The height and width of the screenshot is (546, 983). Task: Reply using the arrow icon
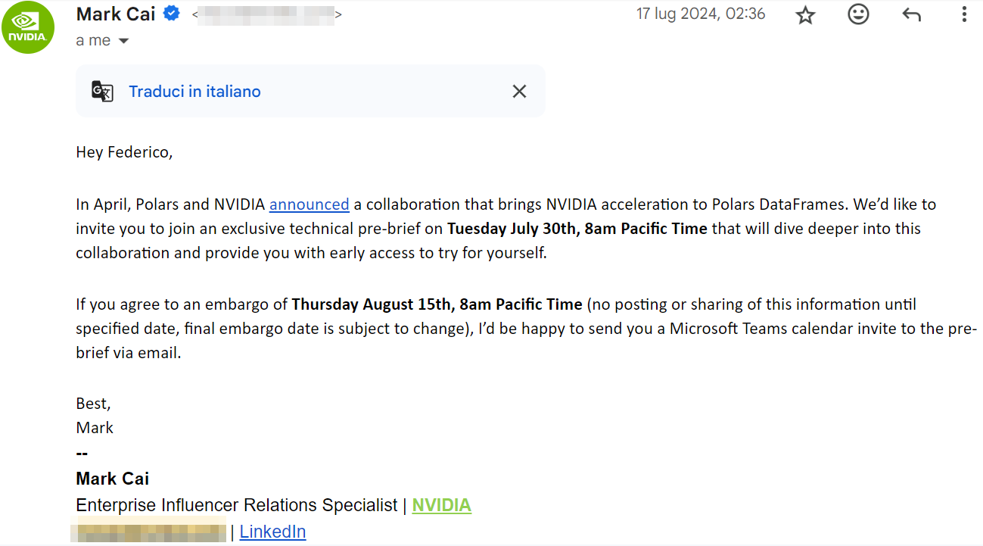click(x=911, y=15)
